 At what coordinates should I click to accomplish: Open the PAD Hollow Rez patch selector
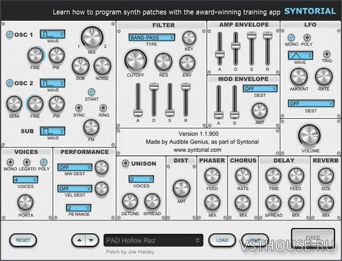click(154, 240)
